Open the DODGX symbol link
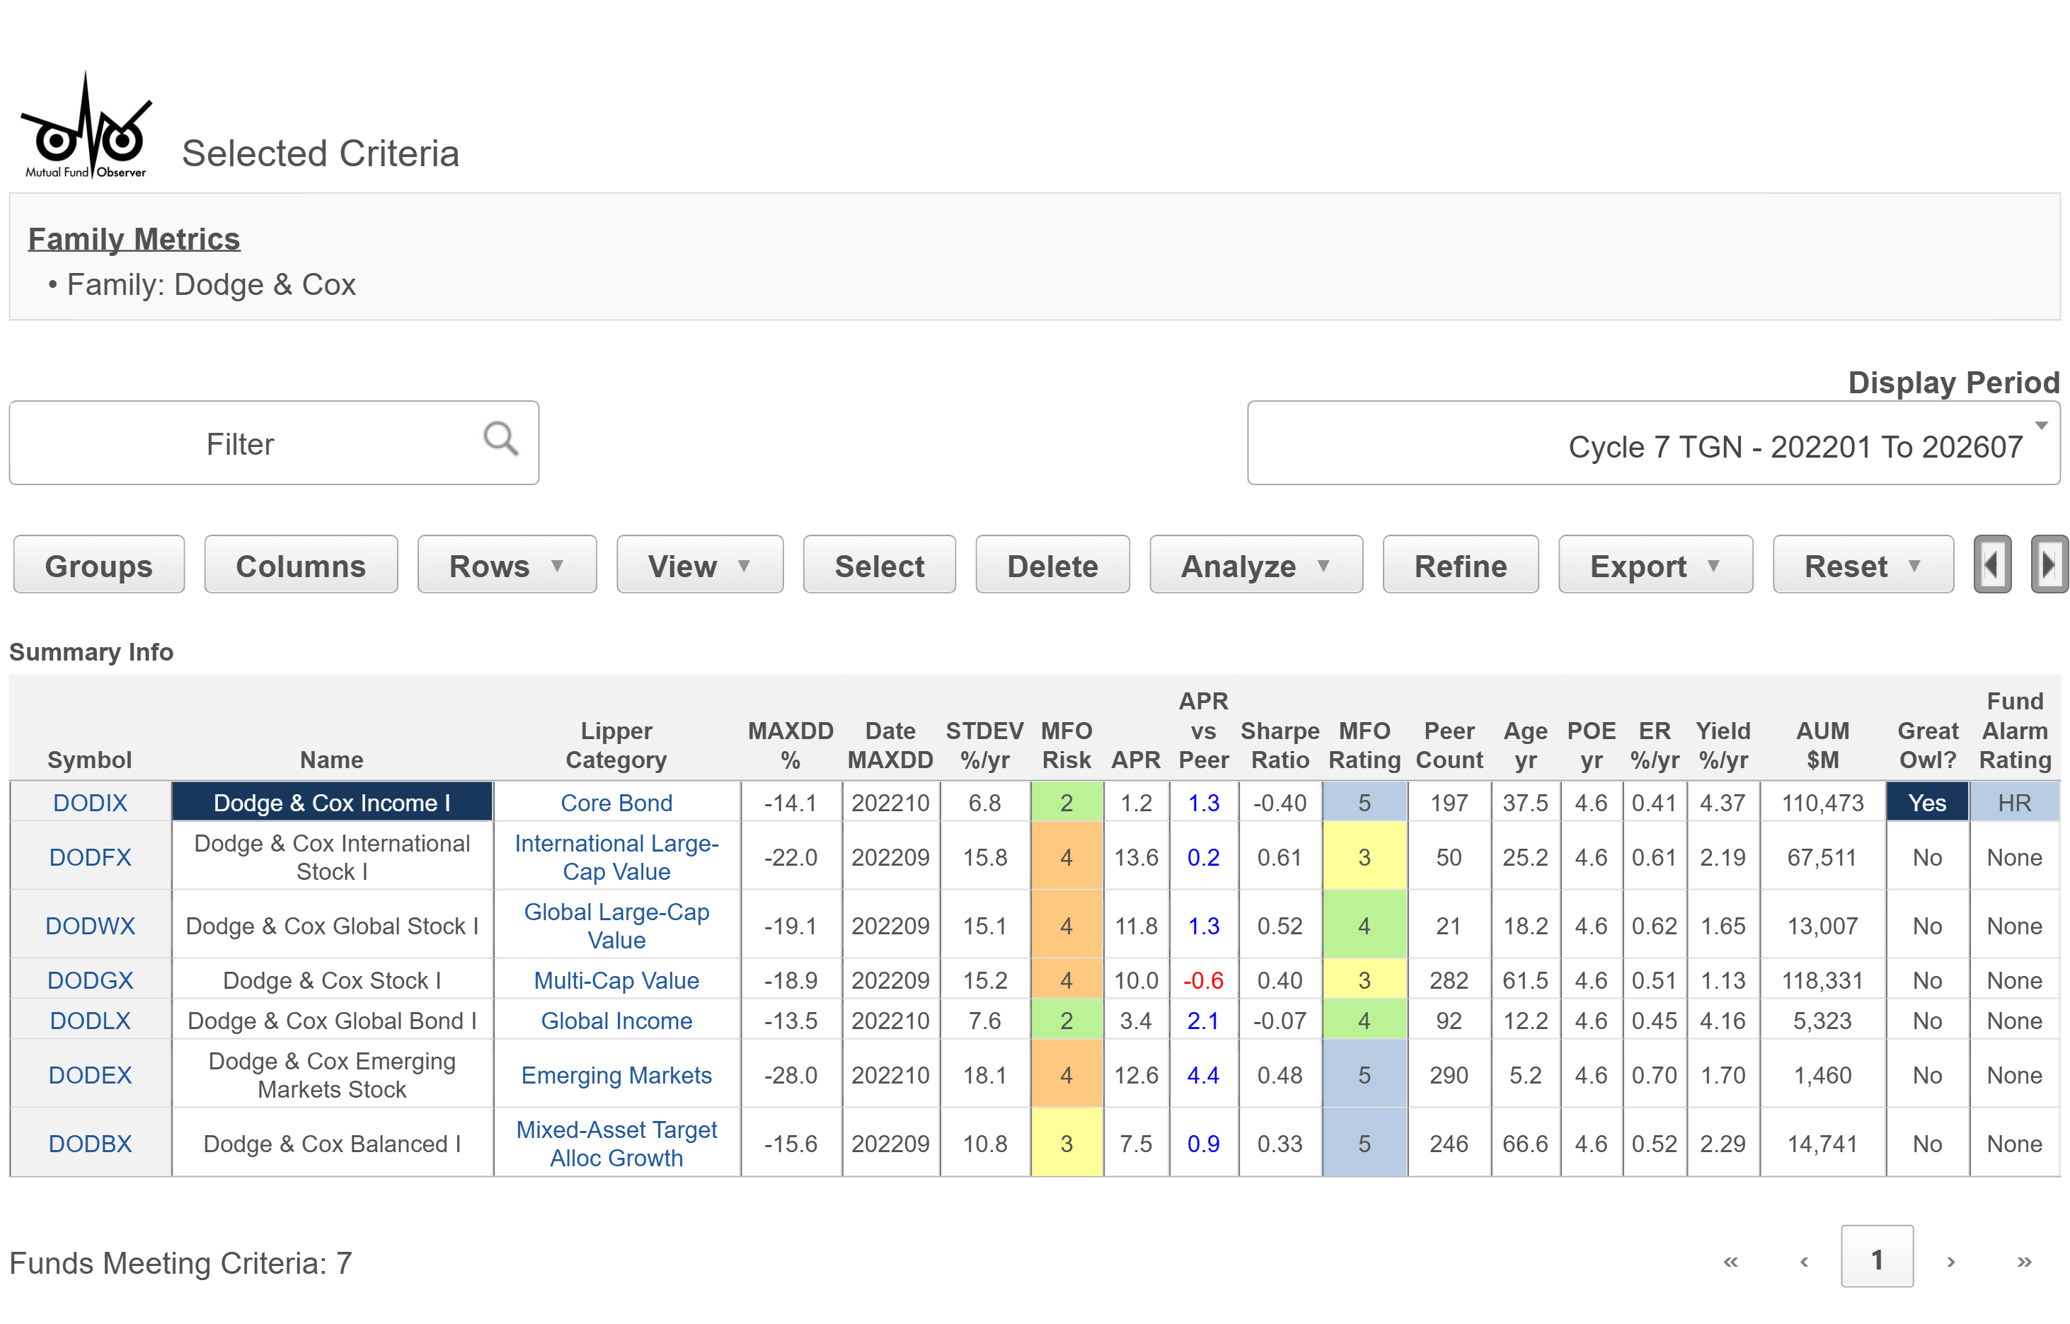This screenshot has height=1324, width=2070. click(x=91, y=980)
